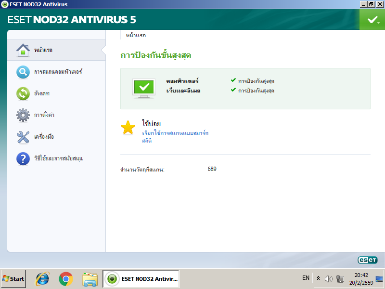Click the tools wrench icon

point(23,137)
